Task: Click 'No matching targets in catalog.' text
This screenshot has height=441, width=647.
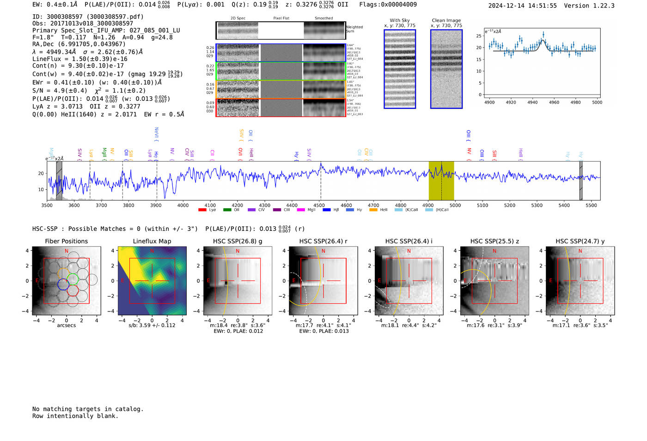Action: click(x=88, y=409)
